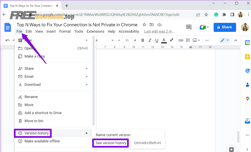Open the Help menu

pos(111,32)
